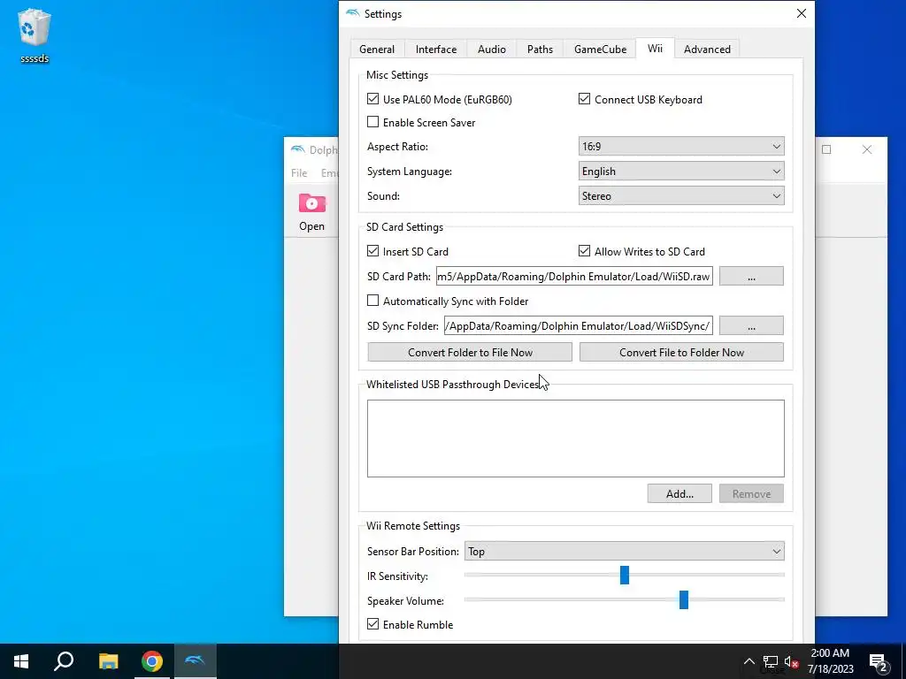906x679 pixels.
Task: Open the Audio tab
Action: tap(492, 50)
